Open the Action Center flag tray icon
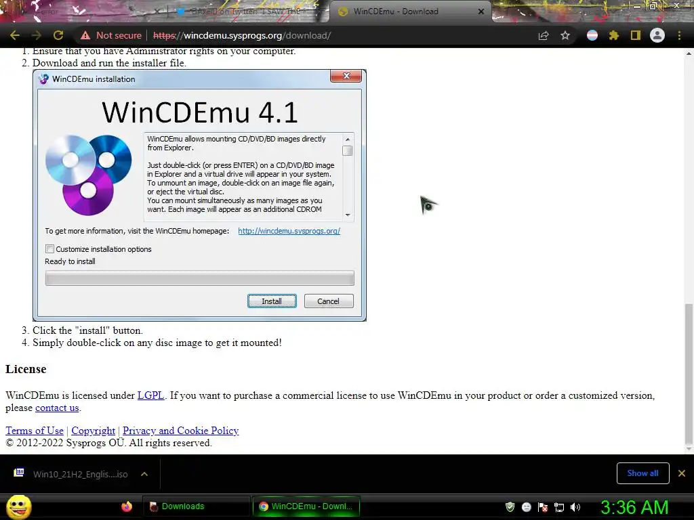Viewport: 694px width, 520px height. coord(543,507)
